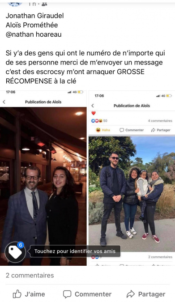Tap the Partager button label at bottom
Viewport: 175px width, 302px height.
[152, 294]
